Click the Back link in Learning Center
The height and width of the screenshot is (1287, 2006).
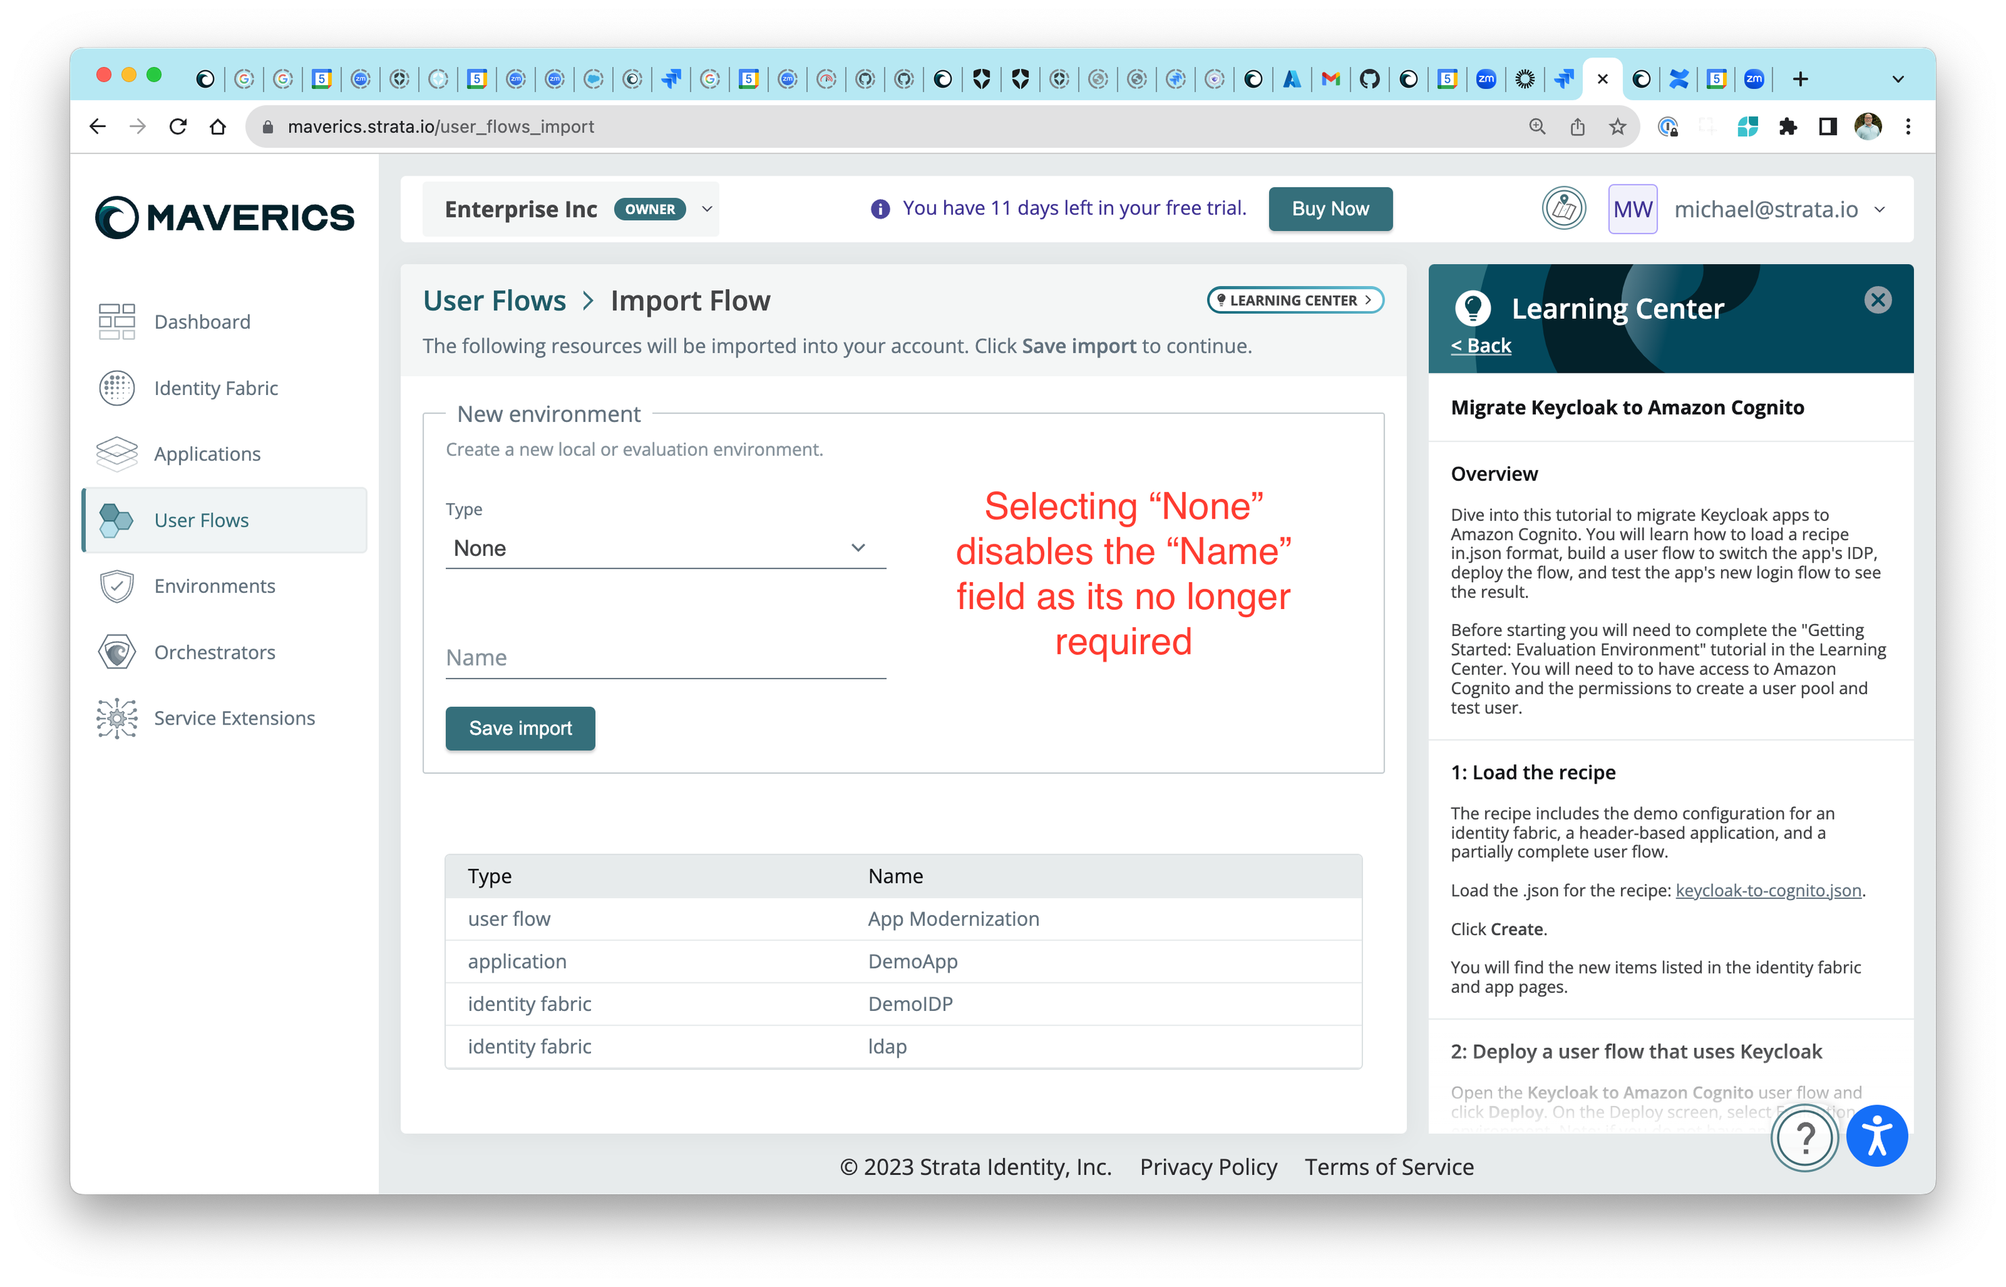point(1481,345)
